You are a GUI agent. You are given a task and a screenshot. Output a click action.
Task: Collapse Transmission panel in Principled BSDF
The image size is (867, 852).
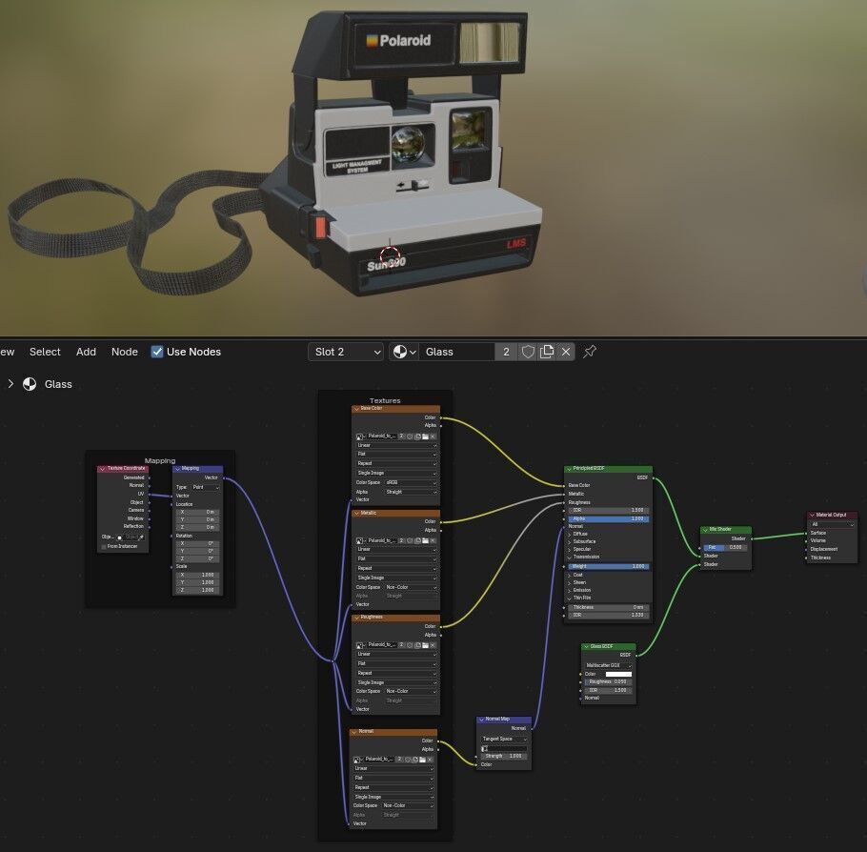[570, 558]
